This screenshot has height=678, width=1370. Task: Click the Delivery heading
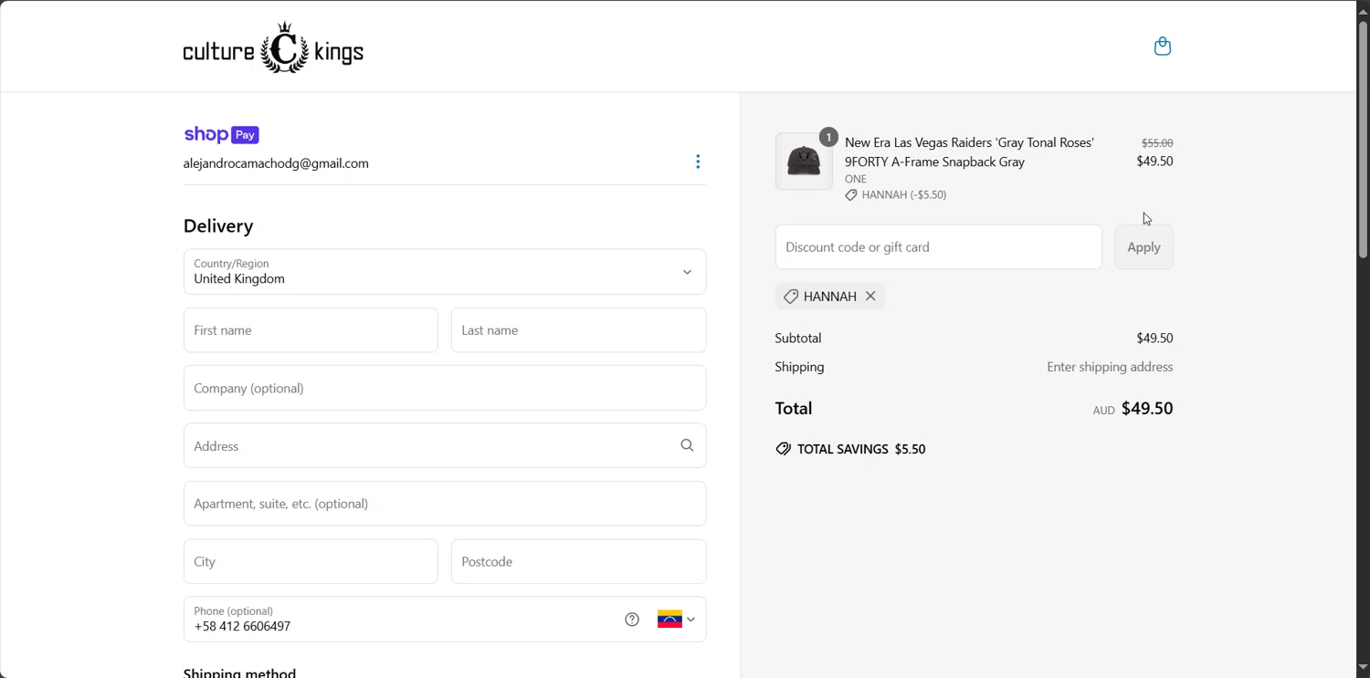click(x=218, y=225)
